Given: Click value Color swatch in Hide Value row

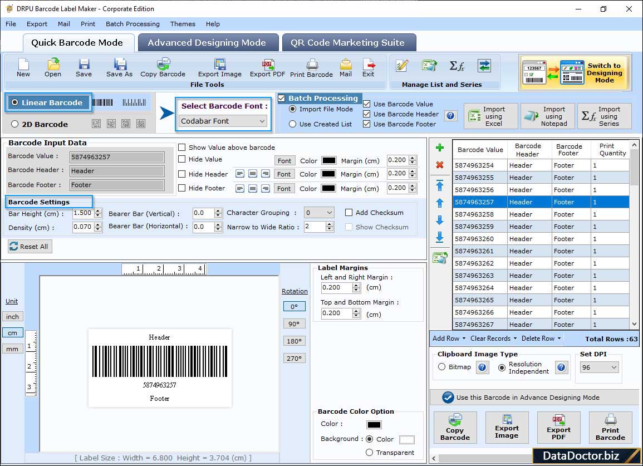Looking at the screenshot, I should 328,160.
